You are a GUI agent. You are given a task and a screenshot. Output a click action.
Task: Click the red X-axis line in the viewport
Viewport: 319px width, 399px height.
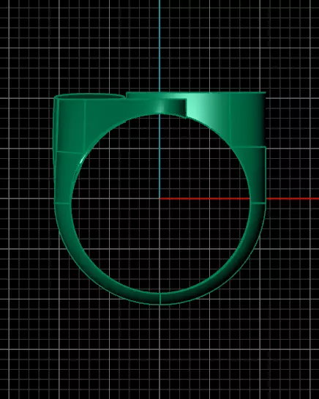point(239,198)
